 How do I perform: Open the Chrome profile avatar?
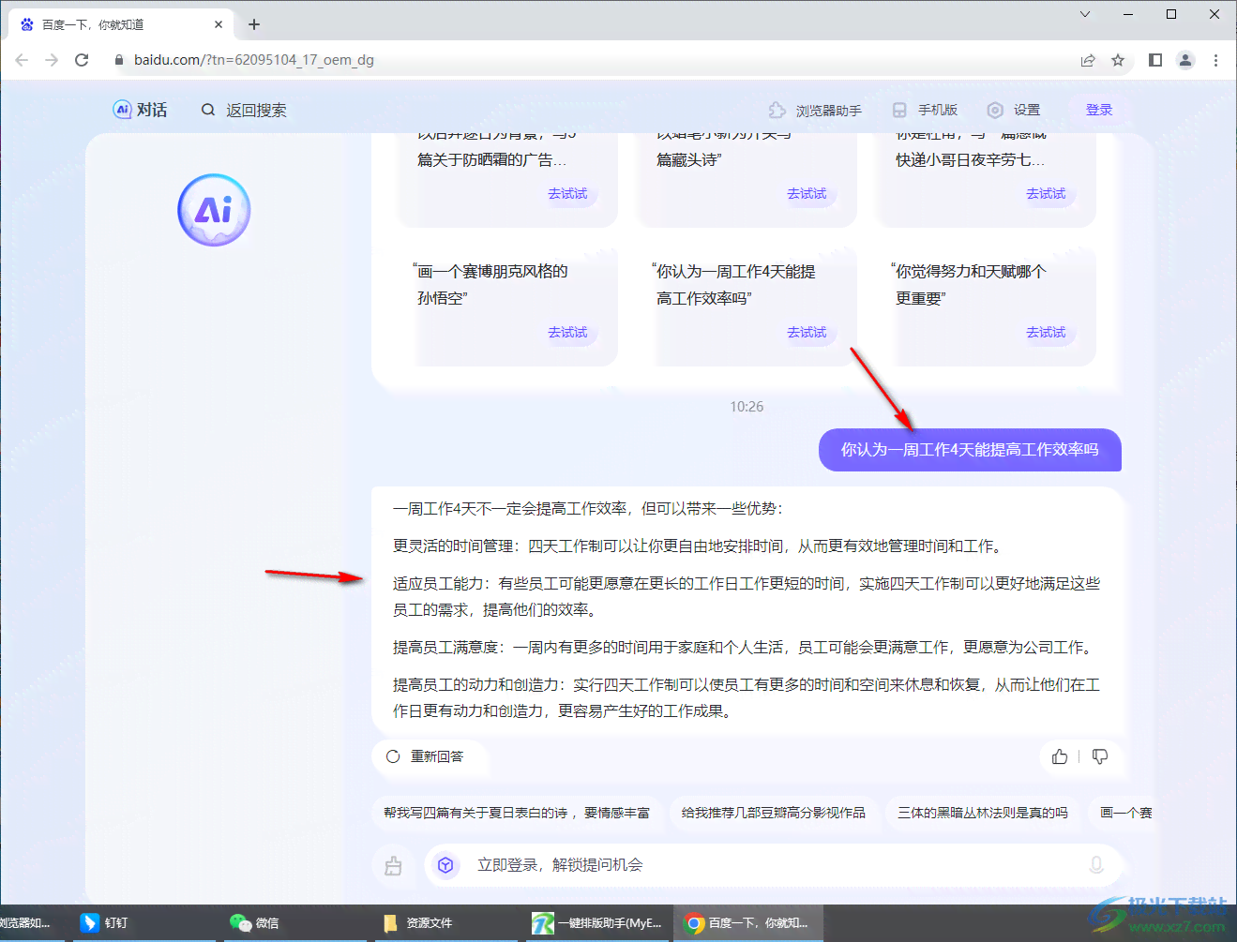pyautogui.click(x=1185, y=60)
